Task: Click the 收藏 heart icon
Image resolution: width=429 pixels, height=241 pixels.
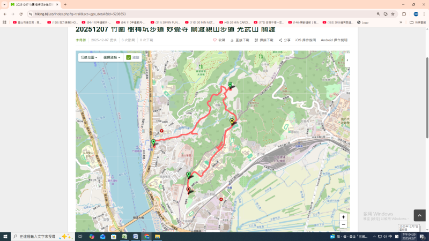Action: tap(215, 40)
